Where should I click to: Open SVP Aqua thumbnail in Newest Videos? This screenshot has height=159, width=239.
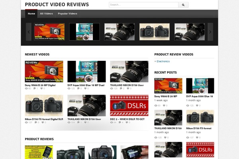pos(86,72)
